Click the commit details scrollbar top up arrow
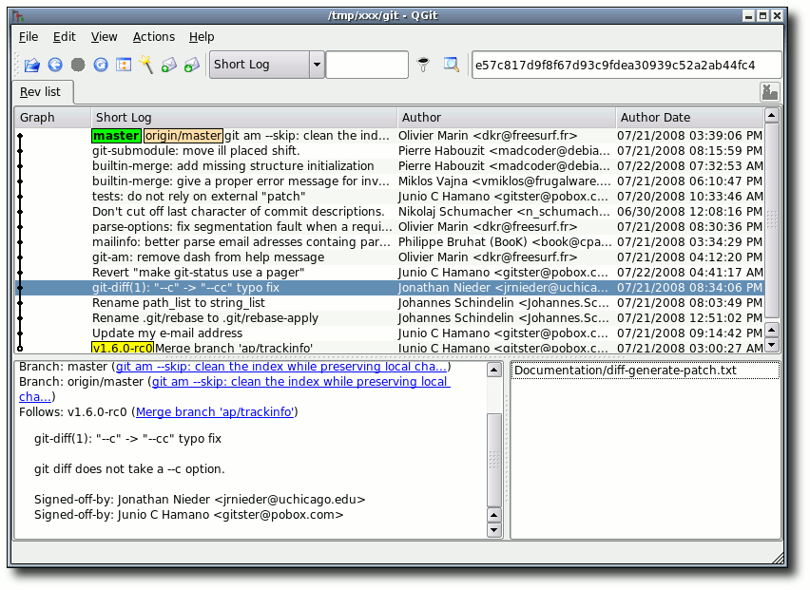Viewport: 810px width, 590px height. coord(493,370)
